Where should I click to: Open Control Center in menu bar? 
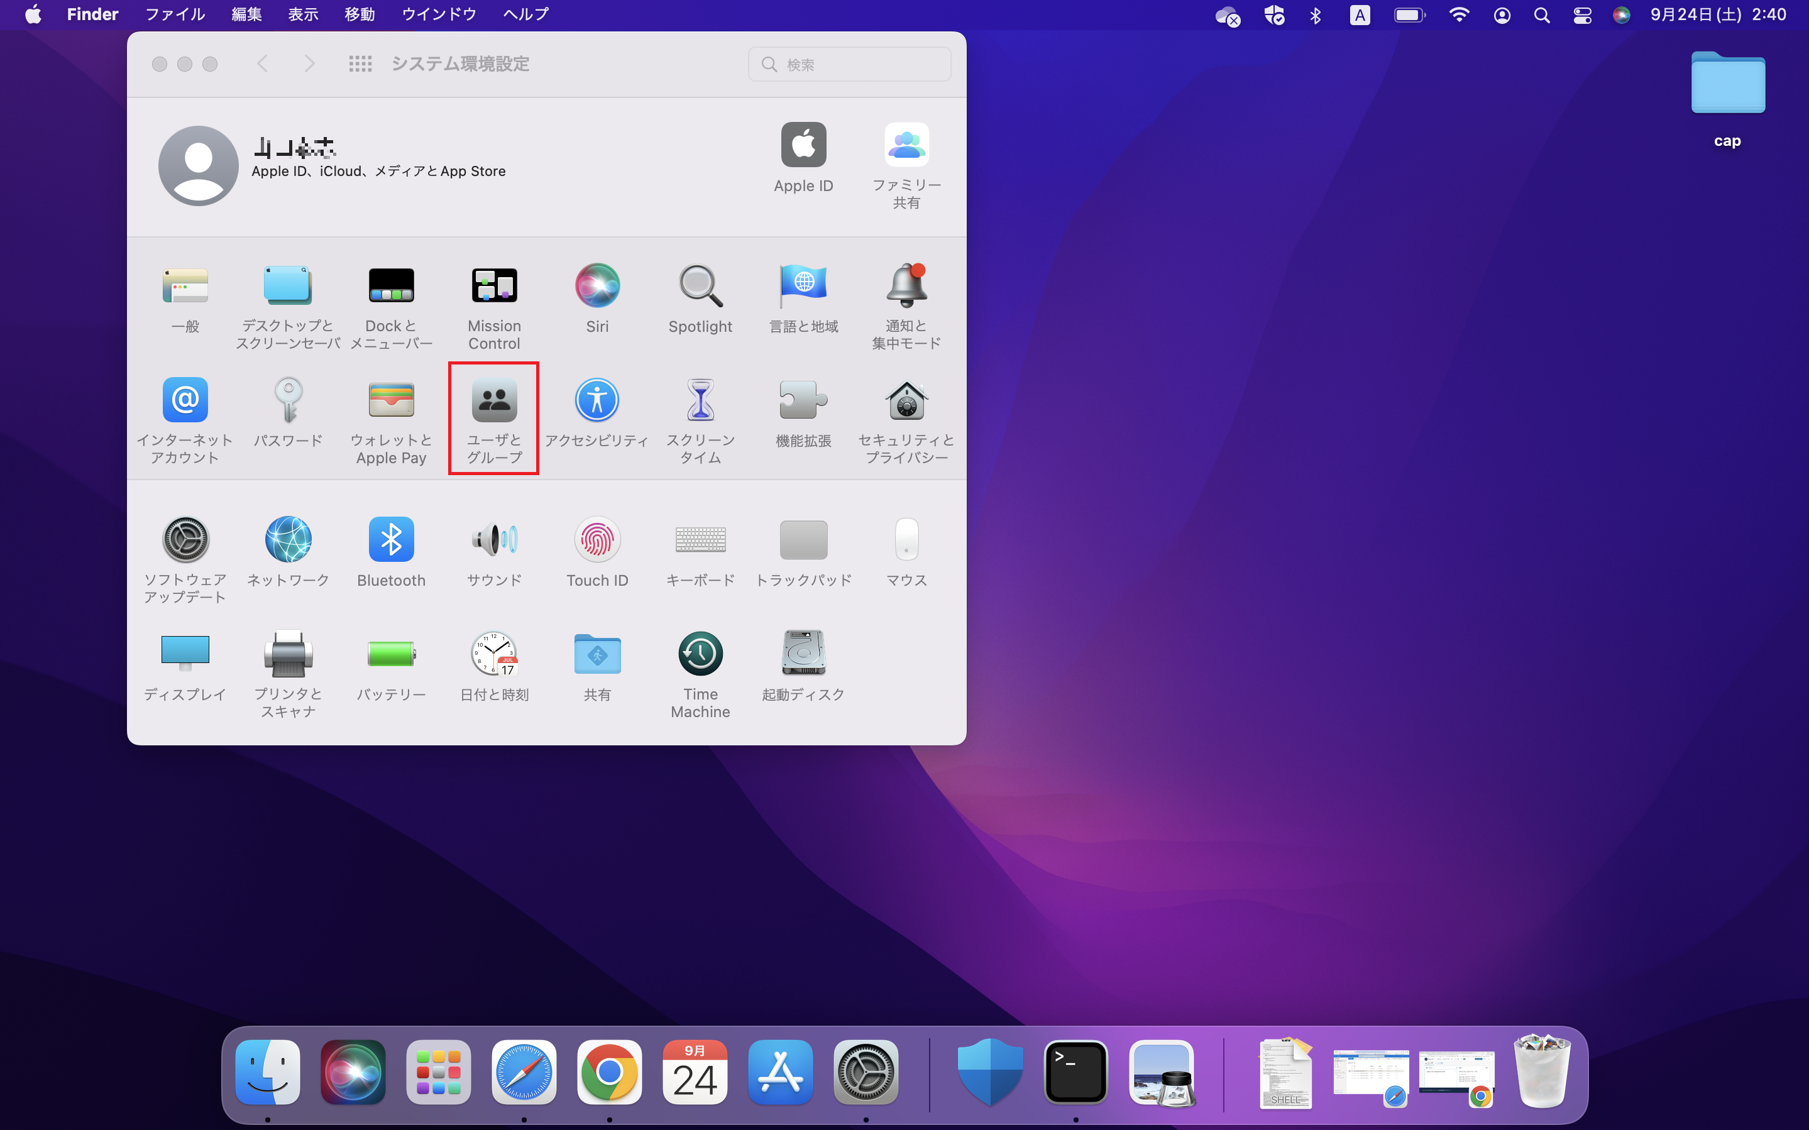(1582, 15)
